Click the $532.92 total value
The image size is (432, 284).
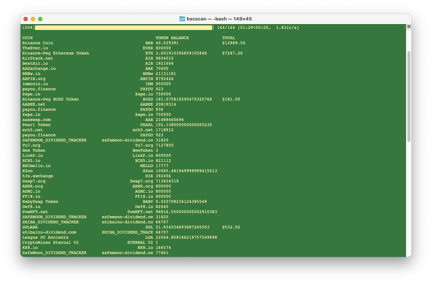[x=231, y=227]
